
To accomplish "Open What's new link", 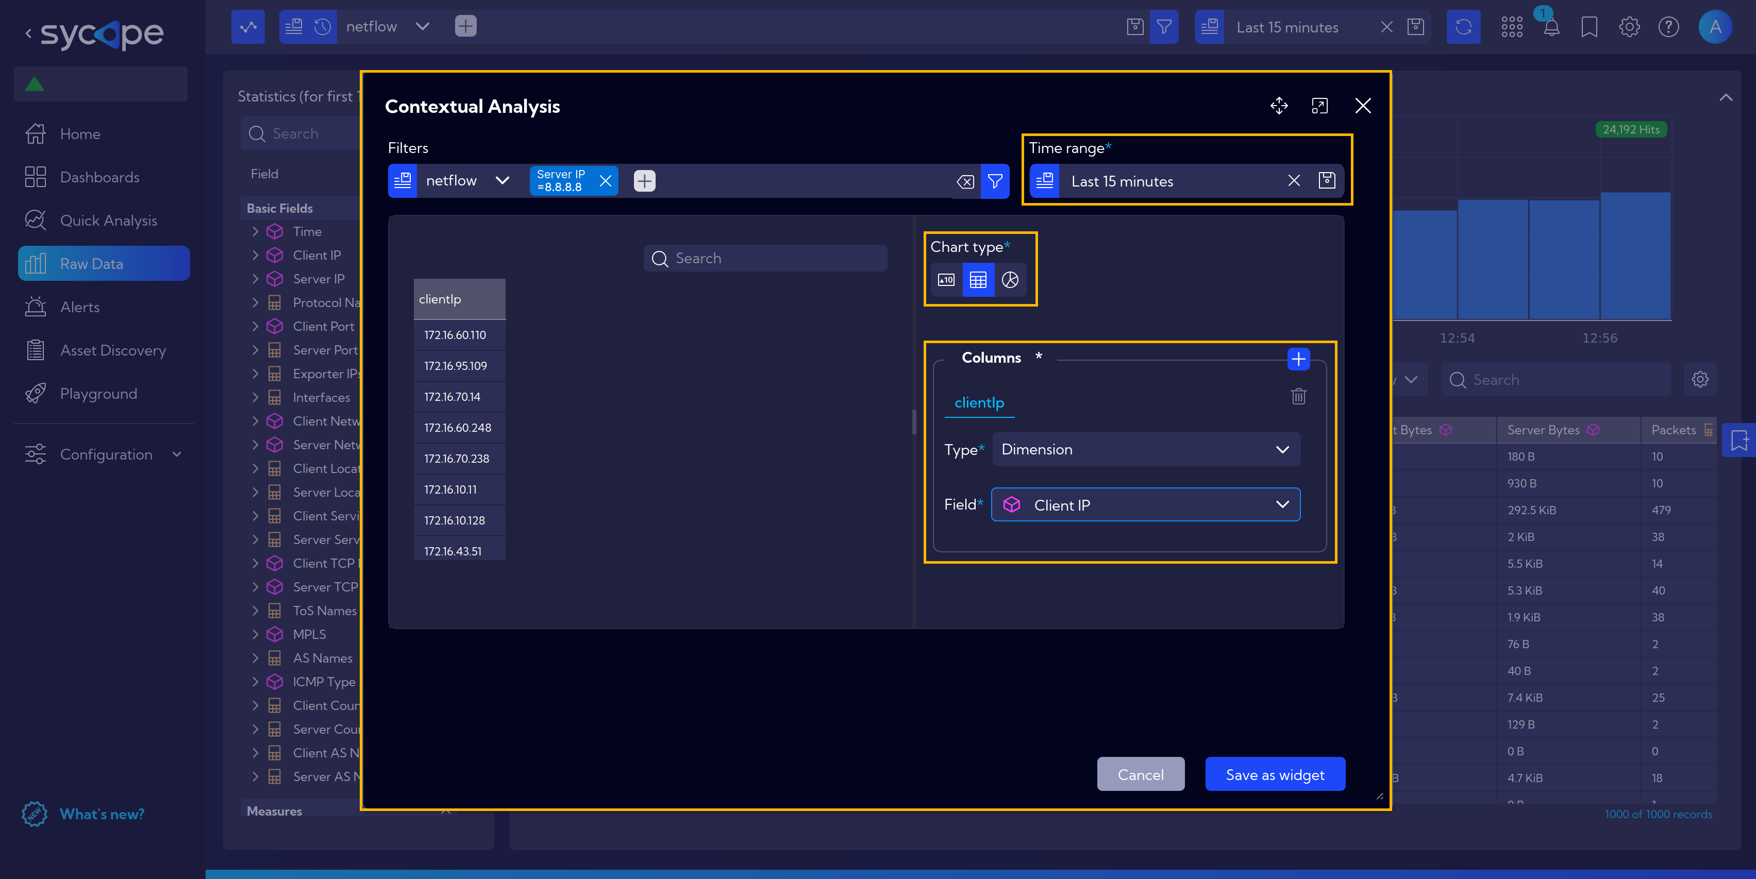I will coord(102,814).
